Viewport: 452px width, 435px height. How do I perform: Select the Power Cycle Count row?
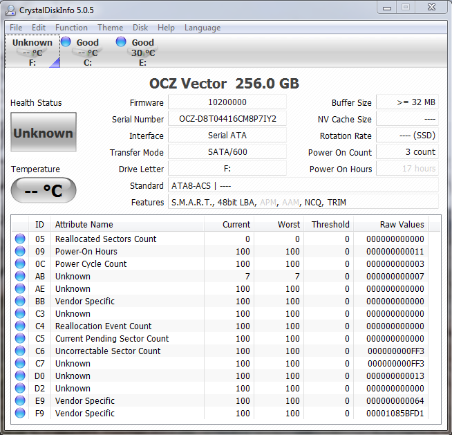(91, 264)
